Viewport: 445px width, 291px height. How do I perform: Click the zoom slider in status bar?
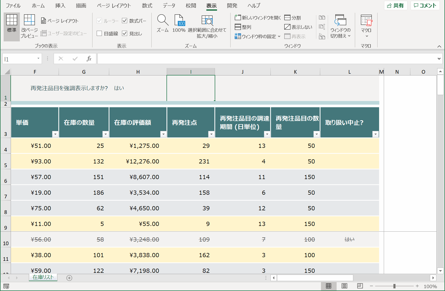point(394,286)
